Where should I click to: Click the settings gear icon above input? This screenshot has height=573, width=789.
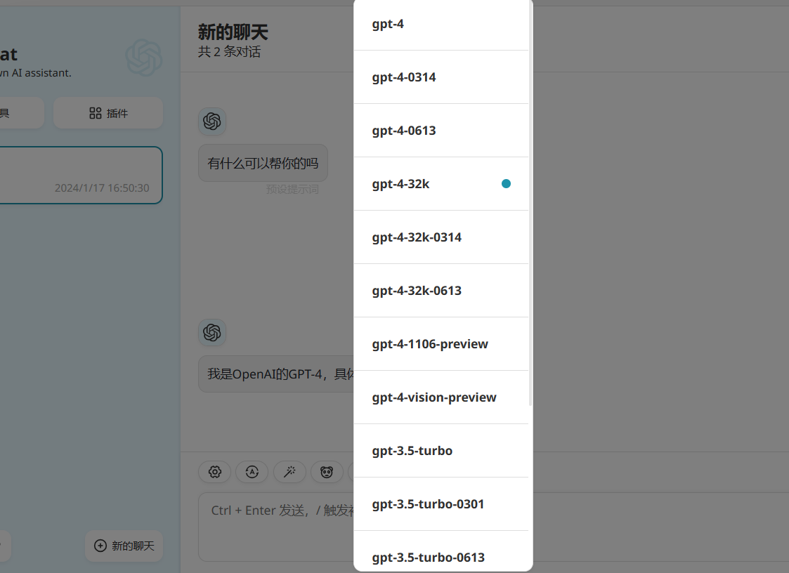pos(215,472)
